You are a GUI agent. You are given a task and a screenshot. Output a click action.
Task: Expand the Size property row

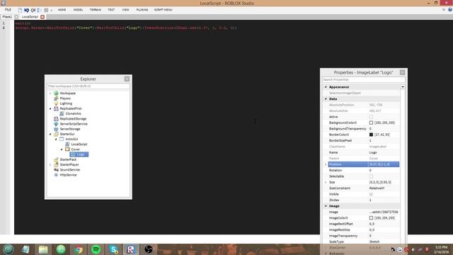326,183
